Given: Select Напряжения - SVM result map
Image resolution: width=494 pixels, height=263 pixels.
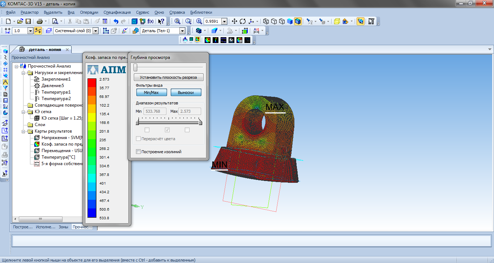Looking at the screenshot, I should [x=62, y=138].
